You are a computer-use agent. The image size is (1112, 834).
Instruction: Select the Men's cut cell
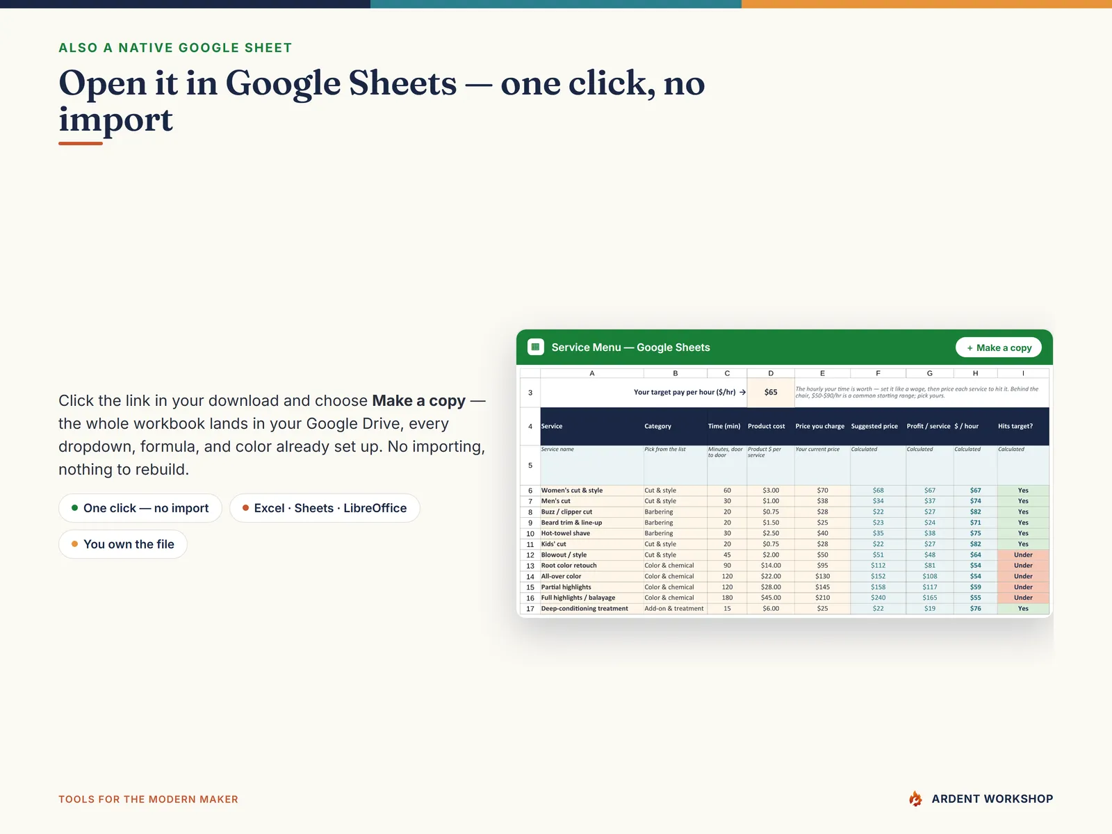pyautogui.click(x=592, y=501)
